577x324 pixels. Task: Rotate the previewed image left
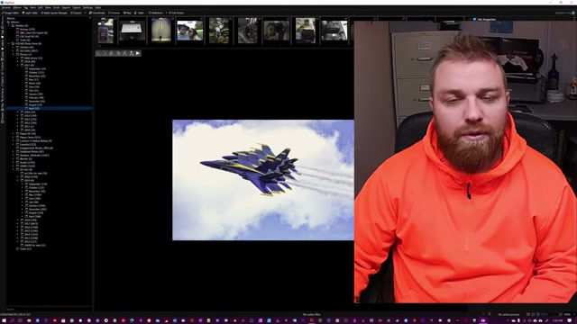[x=112, y=53]
